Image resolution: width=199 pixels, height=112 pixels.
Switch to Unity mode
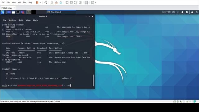[80, 2]
